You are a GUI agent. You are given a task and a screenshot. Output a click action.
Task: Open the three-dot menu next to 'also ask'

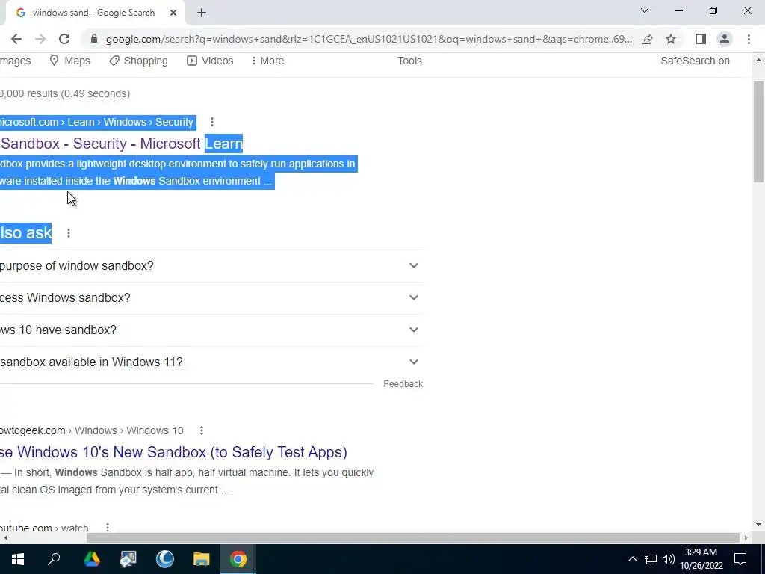coord(69,233)
